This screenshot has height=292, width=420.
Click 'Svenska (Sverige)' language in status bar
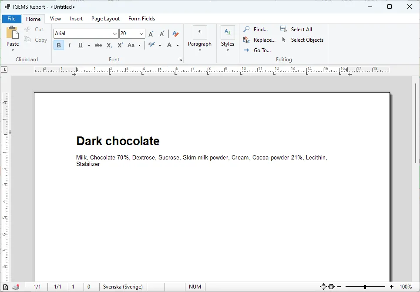pyautogui.click(x=123, y=287)
